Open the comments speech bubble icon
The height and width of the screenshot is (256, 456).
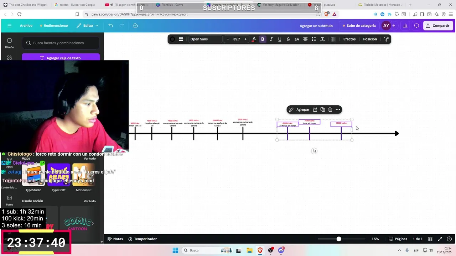coord(416,26)
